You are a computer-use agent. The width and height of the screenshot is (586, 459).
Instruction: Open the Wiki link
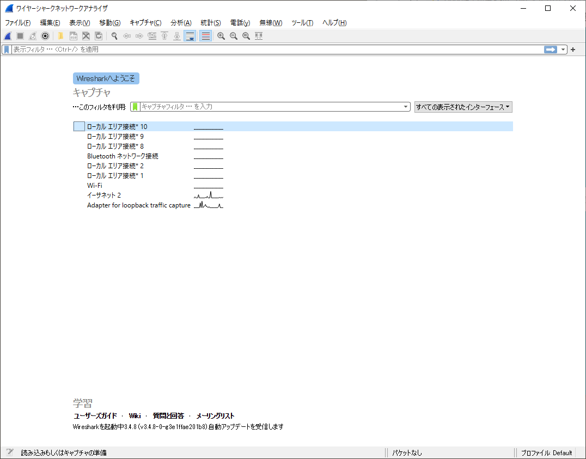pyautogui.click(x=135, y=415)
